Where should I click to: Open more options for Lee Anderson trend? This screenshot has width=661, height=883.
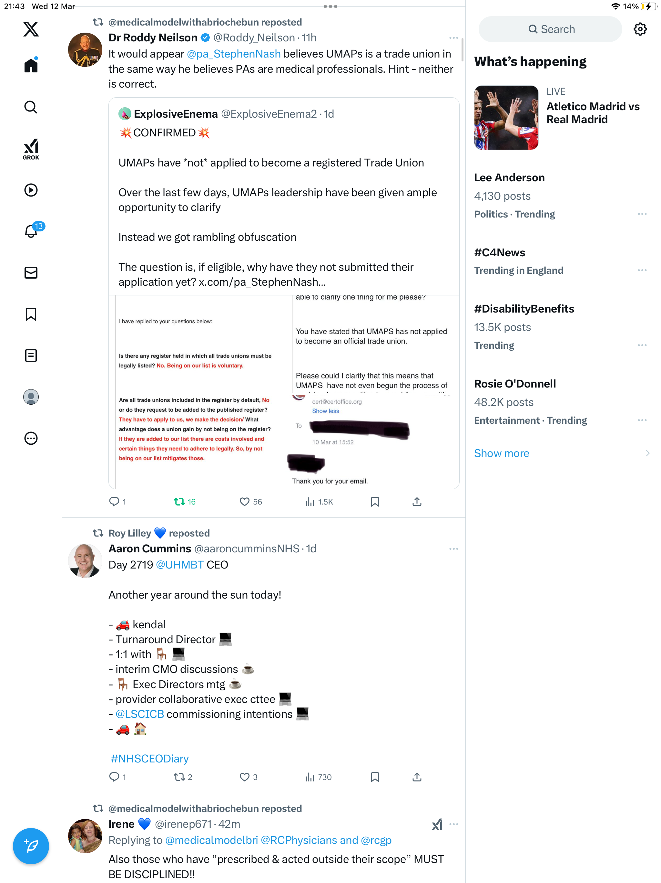pos(642,214)
